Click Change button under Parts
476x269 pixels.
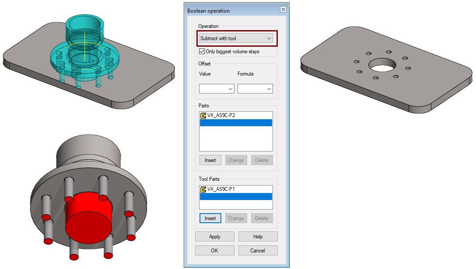tap(236, 160)
